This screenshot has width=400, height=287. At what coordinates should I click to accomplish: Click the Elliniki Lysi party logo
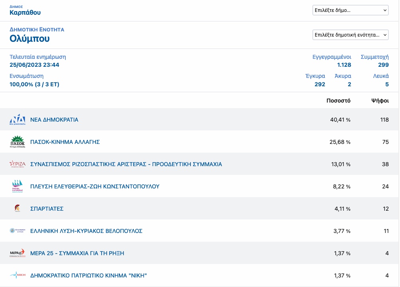[18, 231]
